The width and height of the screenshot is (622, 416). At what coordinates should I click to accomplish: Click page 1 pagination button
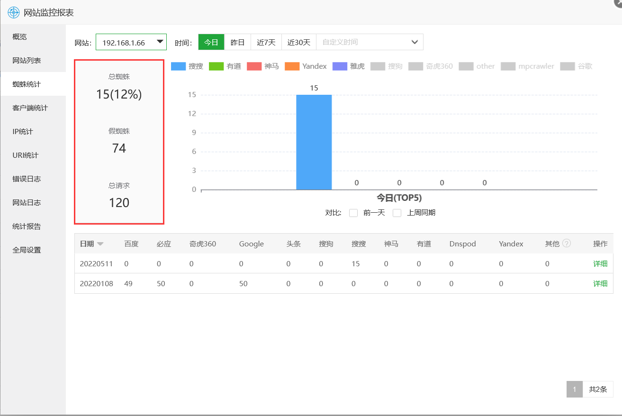pos(575,389)
